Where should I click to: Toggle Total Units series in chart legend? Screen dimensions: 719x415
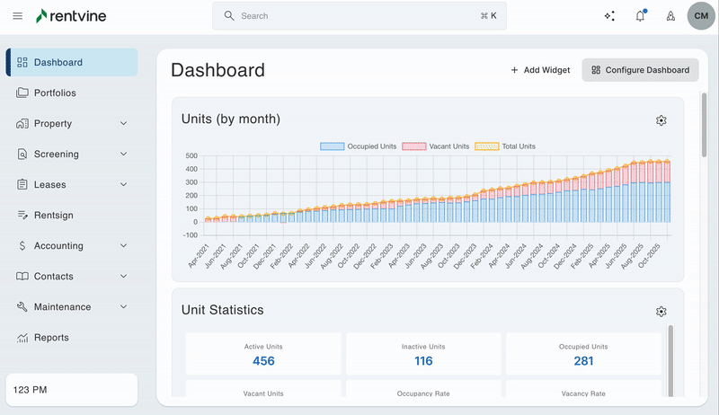(x=504, y=146)
